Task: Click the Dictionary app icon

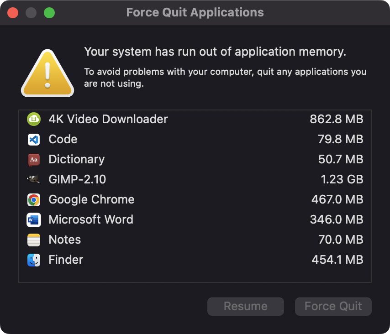Action: [x=34, y=160]
